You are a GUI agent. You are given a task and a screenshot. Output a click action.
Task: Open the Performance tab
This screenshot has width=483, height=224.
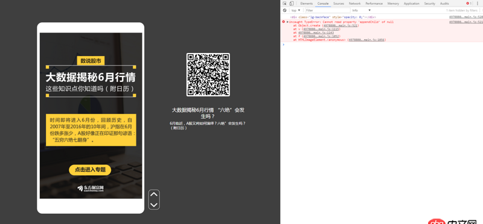coord(374,4)
